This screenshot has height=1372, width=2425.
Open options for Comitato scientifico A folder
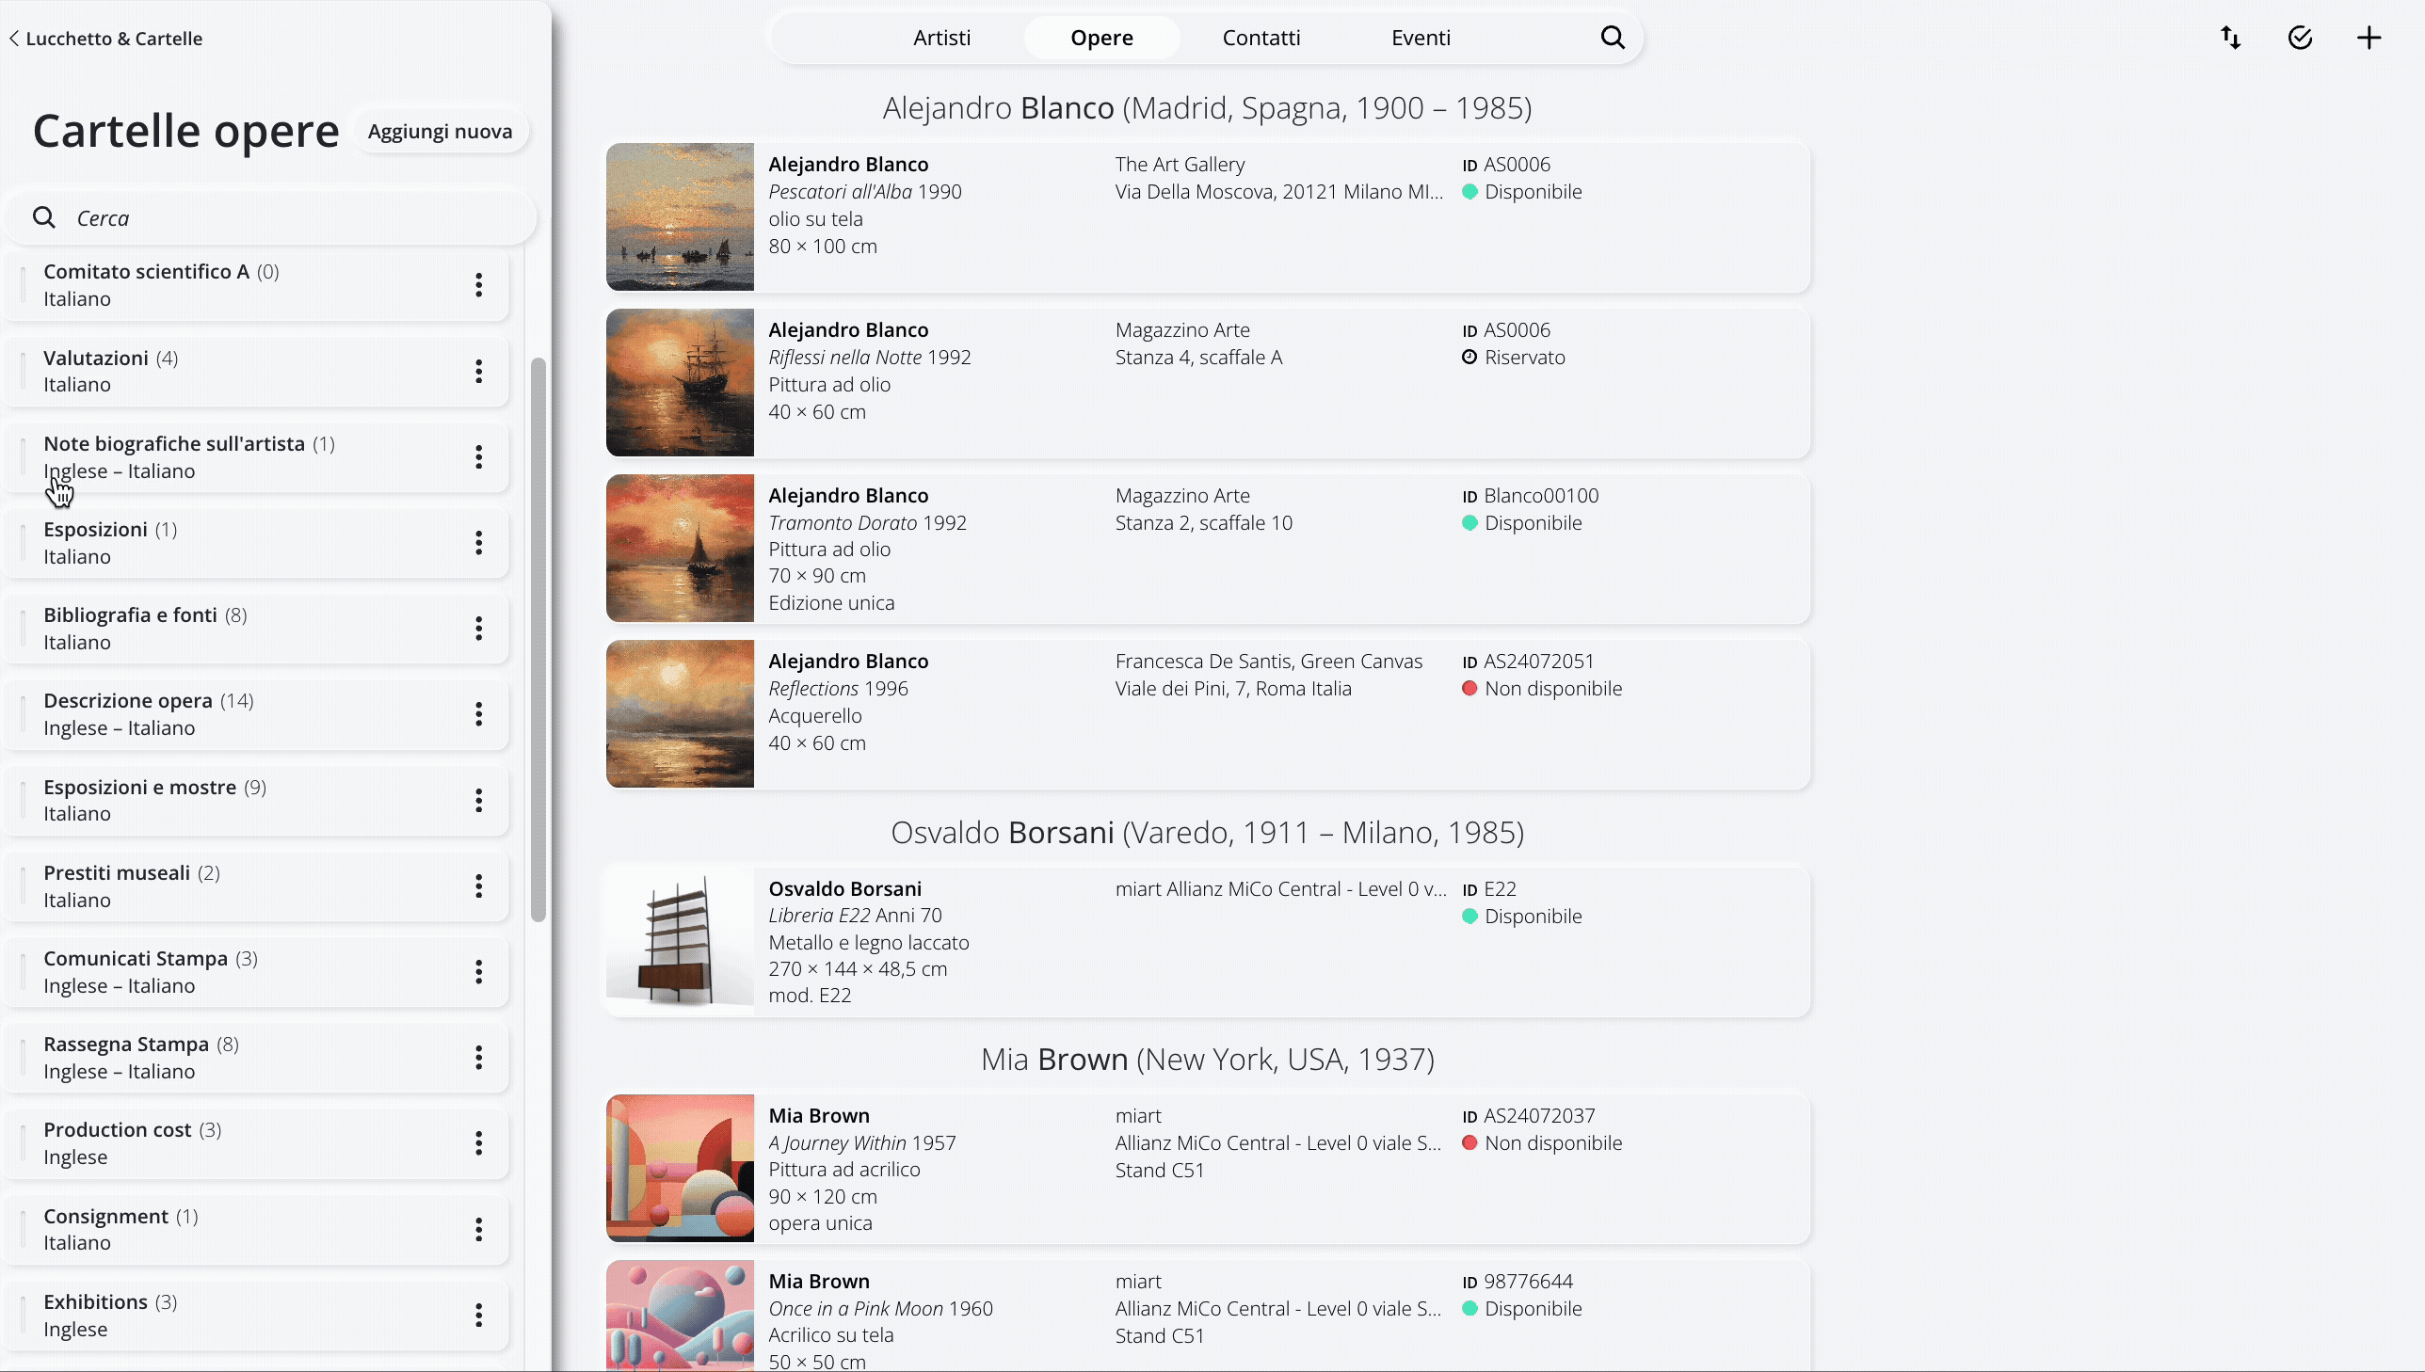tap(479, 284)
